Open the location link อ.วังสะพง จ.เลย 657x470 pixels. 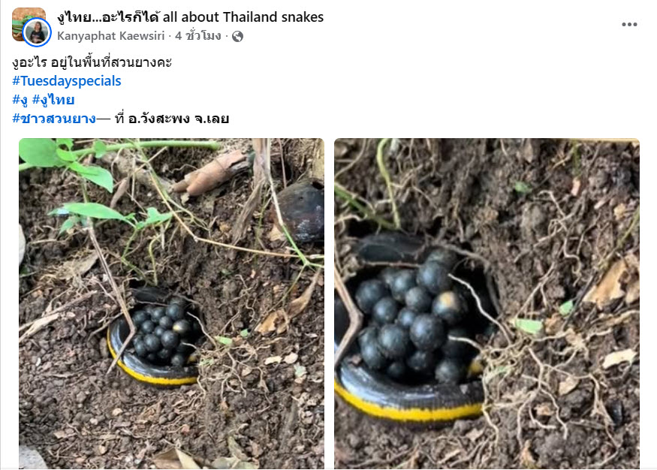179,119
